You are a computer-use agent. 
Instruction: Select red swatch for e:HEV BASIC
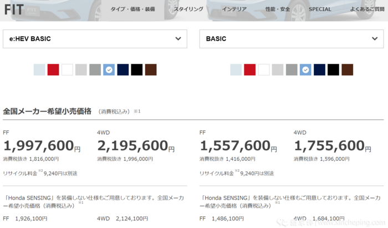pos(53,69)
